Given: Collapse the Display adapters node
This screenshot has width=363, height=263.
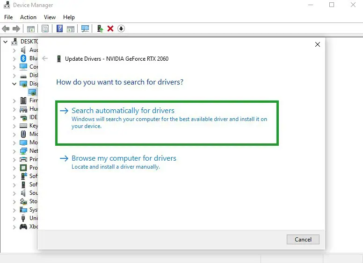Looking at the screenshot, I should (14, 84).
